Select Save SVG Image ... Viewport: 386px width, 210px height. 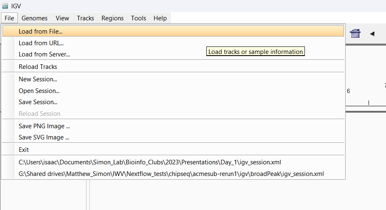173,137
